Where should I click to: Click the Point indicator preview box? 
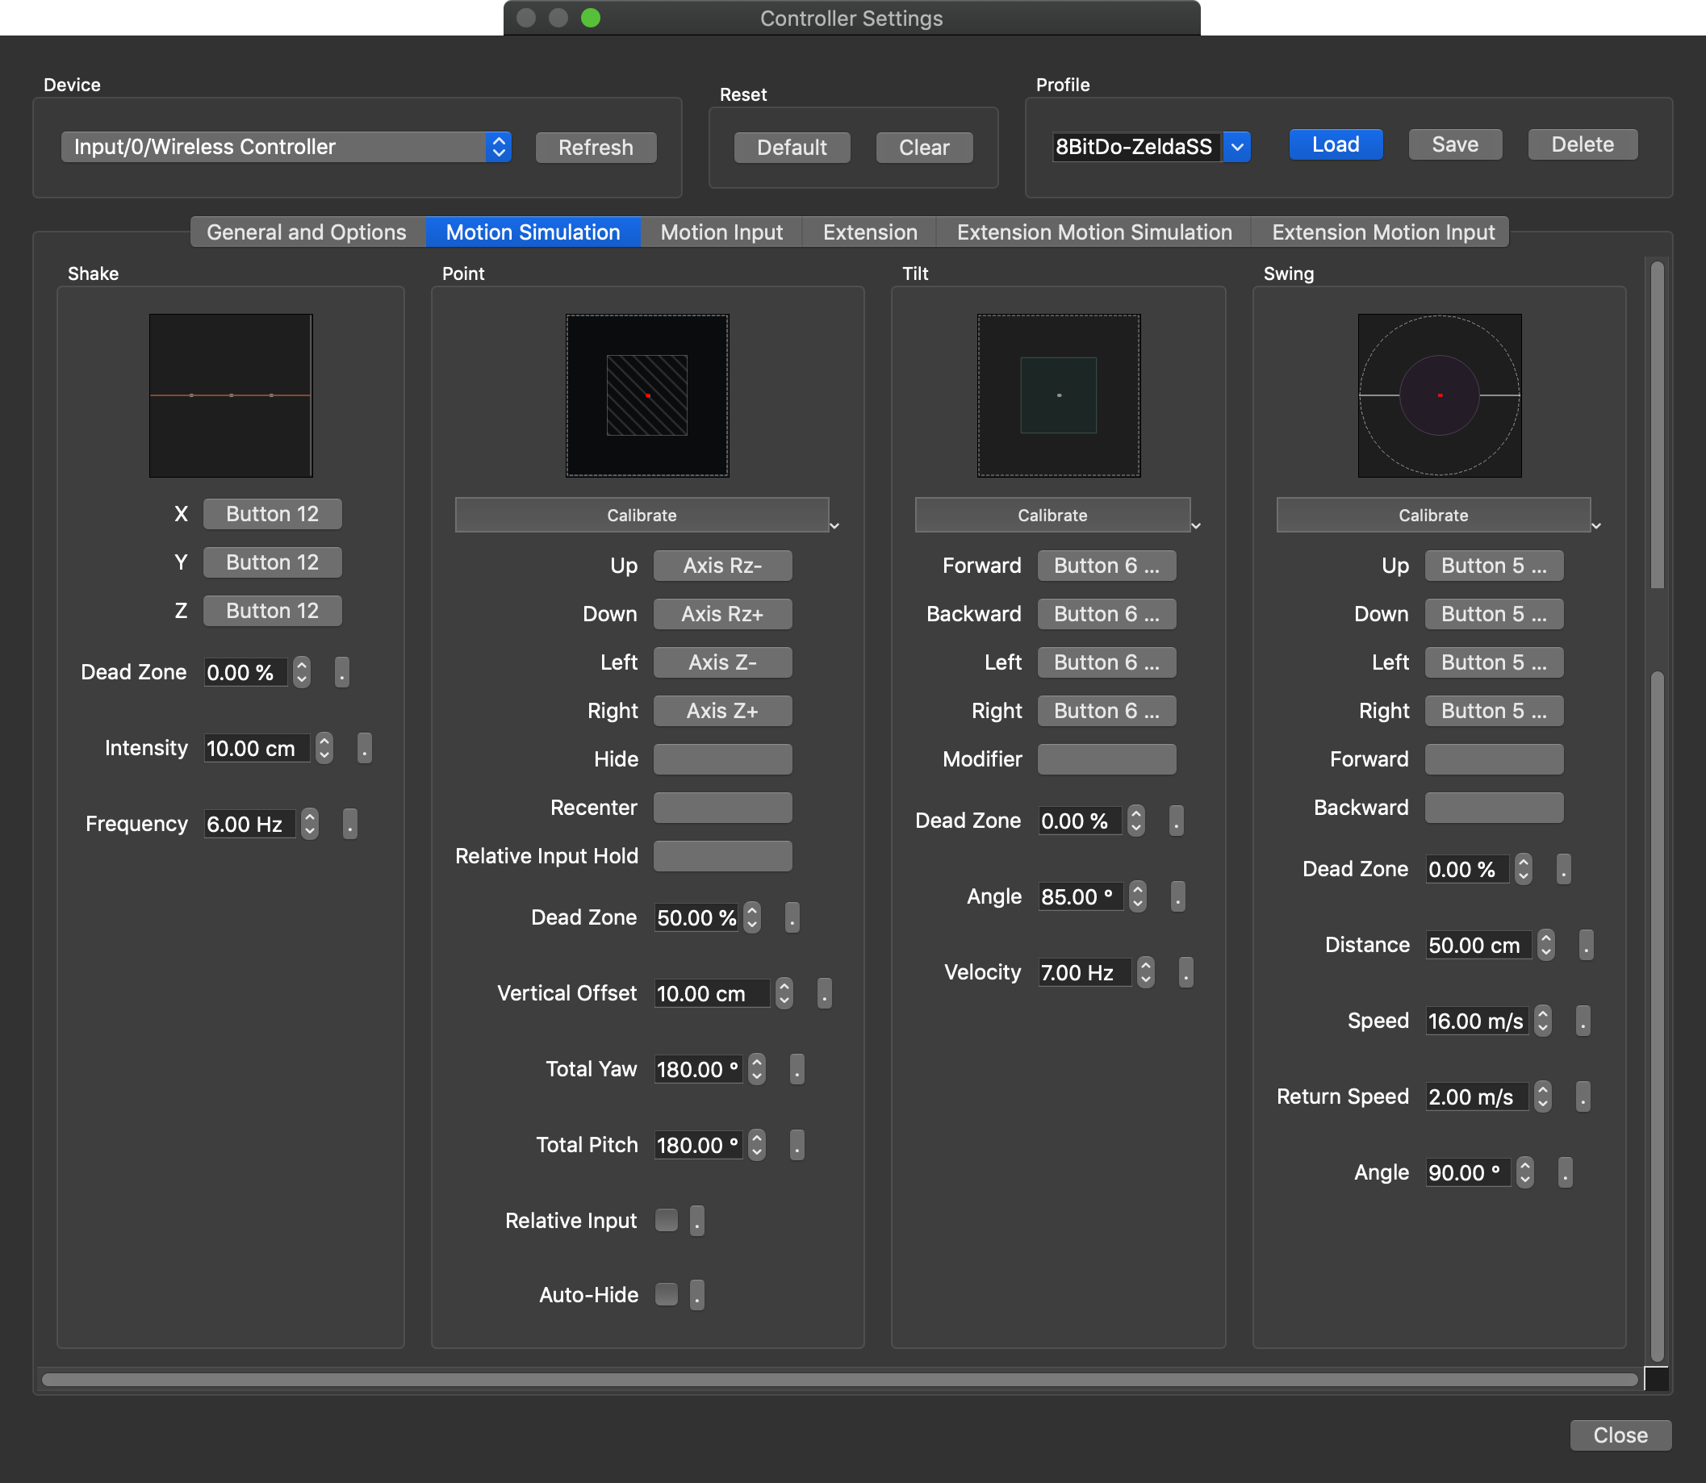coord(646,395)
